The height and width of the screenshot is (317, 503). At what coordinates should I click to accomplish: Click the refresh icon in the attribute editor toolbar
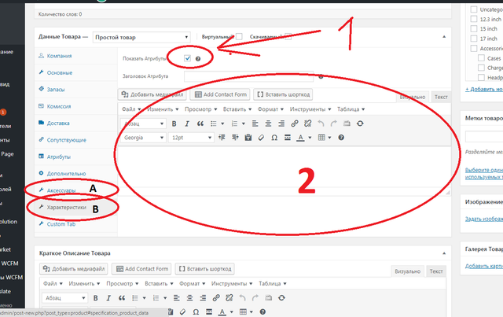point(360,123)
